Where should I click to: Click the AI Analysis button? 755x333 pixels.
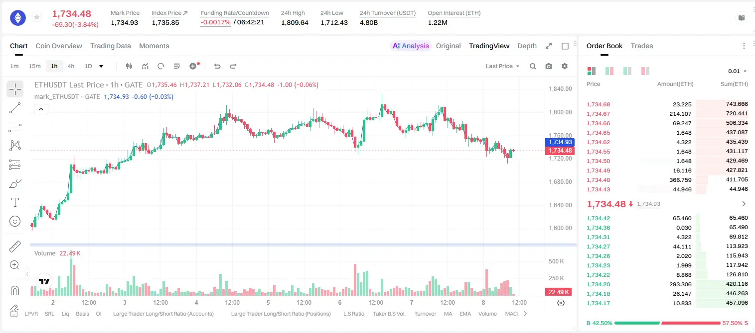click(x=411, y=46)
